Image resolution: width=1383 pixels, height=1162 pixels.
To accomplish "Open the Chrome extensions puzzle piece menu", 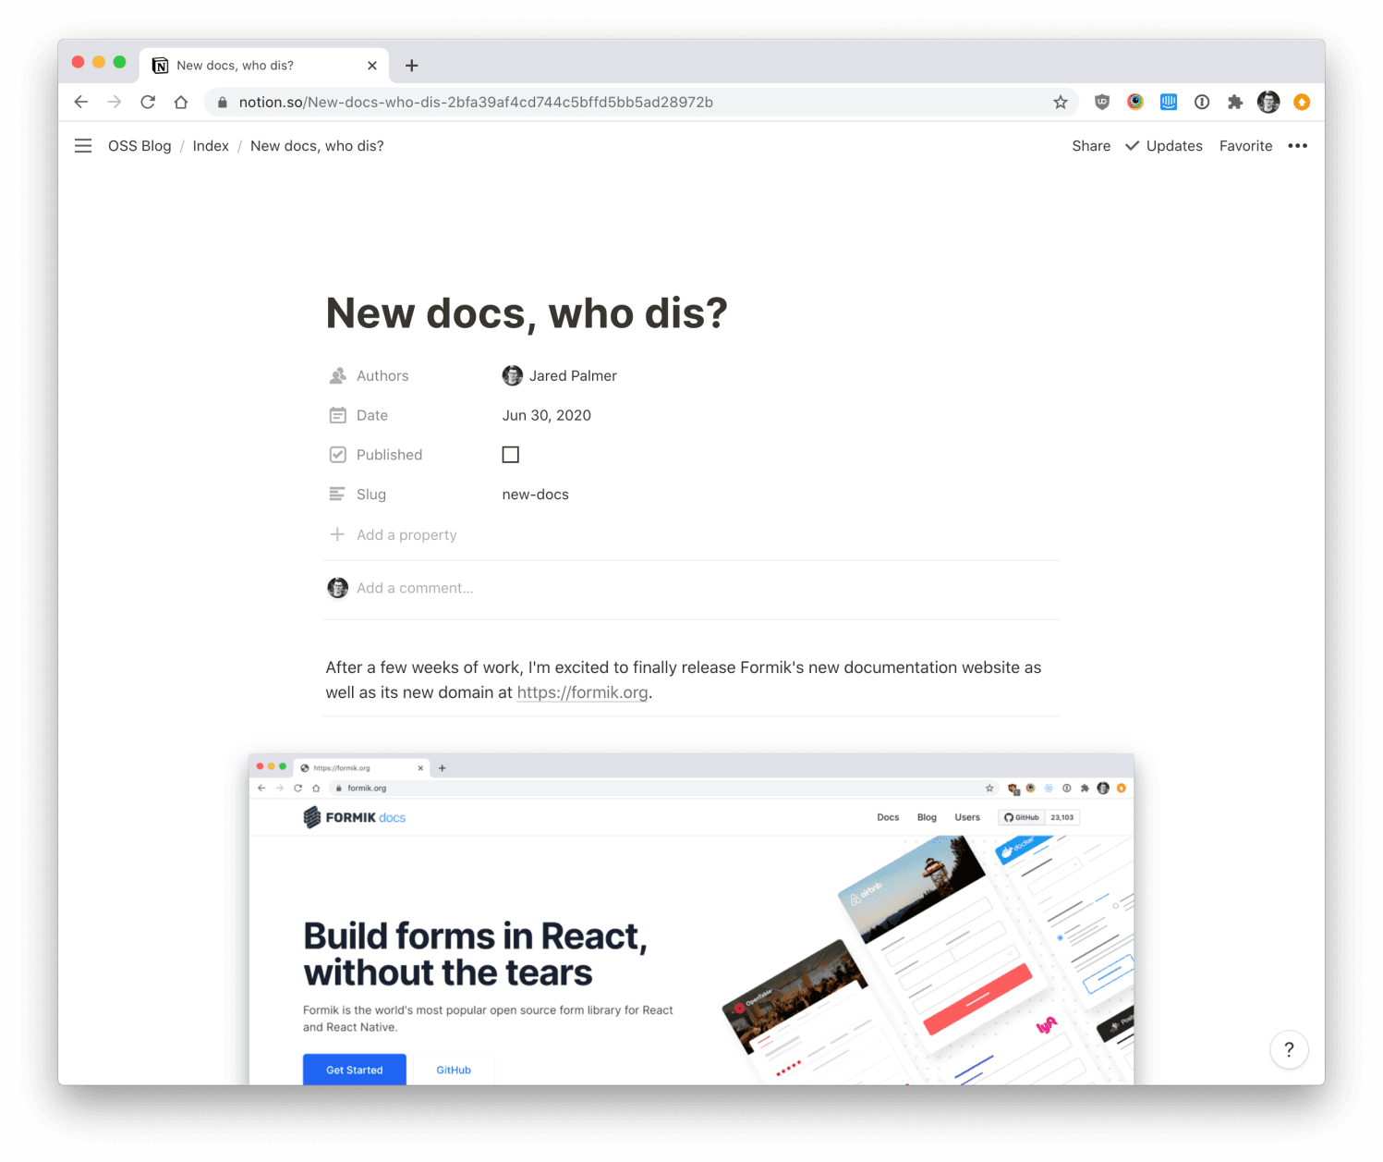I will pyautogui.click(x=1235, y=102).
